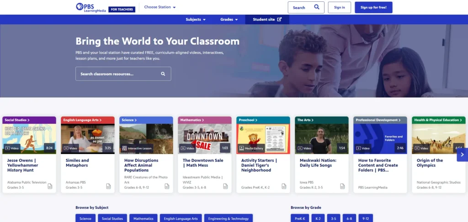Expand the Subjects menu
Image resolution: width=468 pixels, height=222 pixels.
point(196,19)
